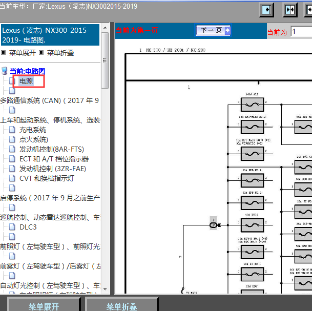Open 上车和起动系统 entry
This screenshot has width=312, height=311.
(x=50, y=120)
